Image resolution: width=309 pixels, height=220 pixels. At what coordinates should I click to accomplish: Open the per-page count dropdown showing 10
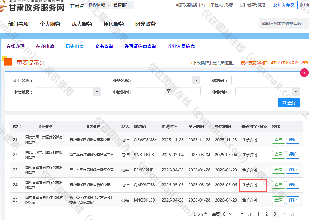coord(227,214)
